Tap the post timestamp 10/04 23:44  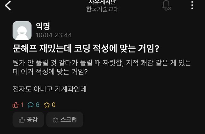[x=54, y=35]
